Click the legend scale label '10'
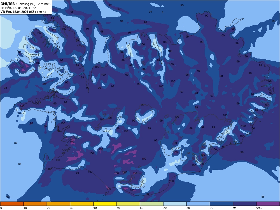This screenshot has width=280, height=210. [x=25, y=208]
